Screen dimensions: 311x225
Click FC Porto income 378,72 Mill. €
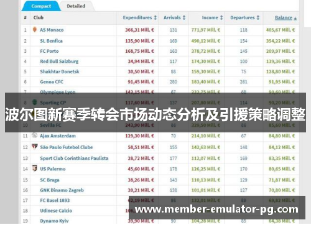[206, 51]
